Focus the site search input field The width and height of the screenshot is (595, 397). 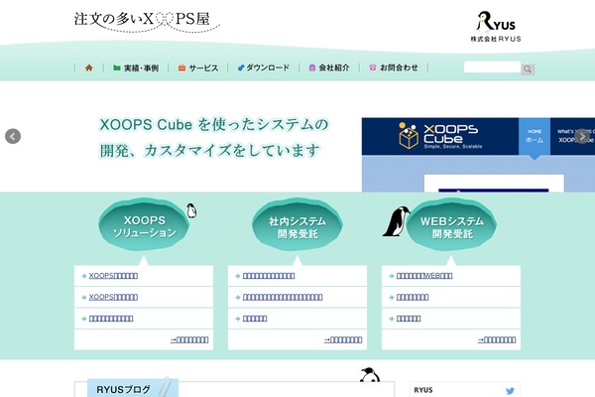492,67
